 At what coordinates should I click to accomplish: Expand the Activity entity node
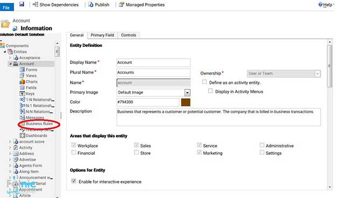pos(10,147)
